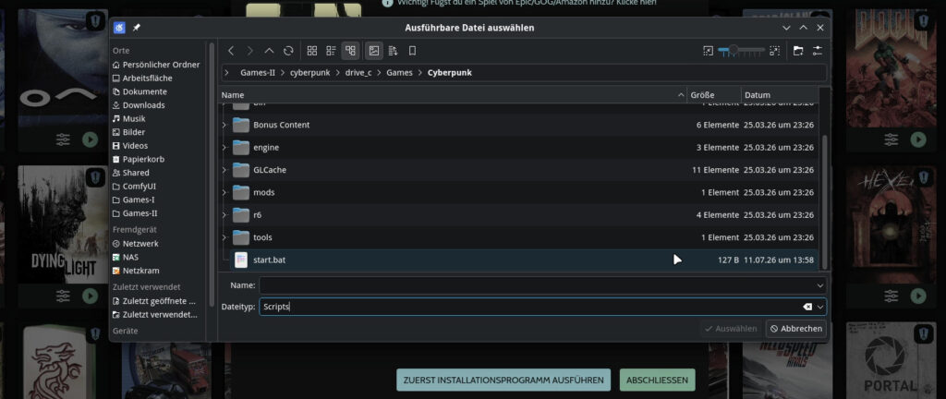
Task: Expand the mods folder tree arrow
Action: click(x=224, y=192)
